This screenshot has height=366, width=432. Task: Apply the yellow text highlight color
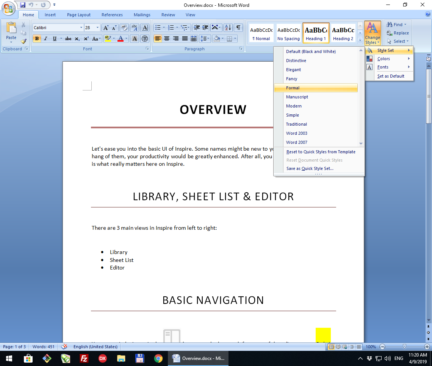pos(108,39)
